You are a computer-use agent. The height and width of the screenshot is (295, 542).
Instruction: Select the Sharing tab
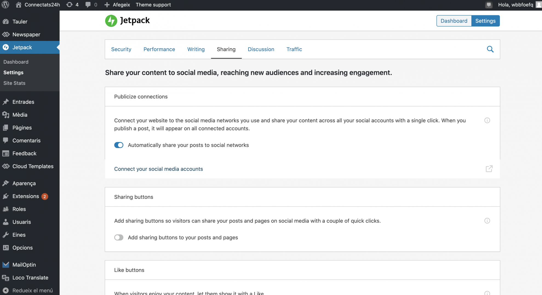click(x=226, y=49)
